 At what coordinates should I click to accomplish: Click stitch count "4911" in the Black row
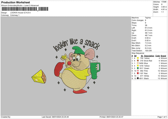(x=141, y=78)
